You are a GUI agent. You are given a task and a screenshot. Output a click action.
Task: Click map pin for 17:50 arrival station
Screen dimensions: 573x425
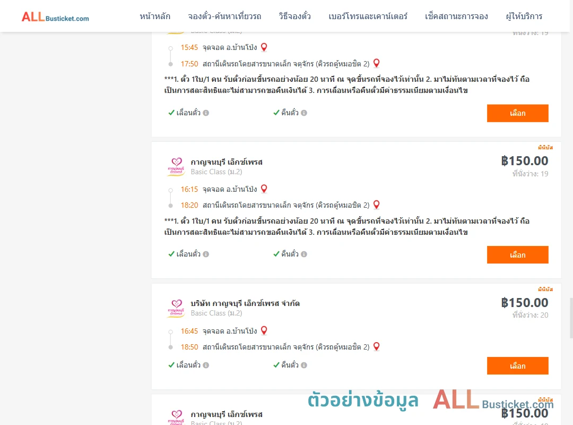[376, 63]
